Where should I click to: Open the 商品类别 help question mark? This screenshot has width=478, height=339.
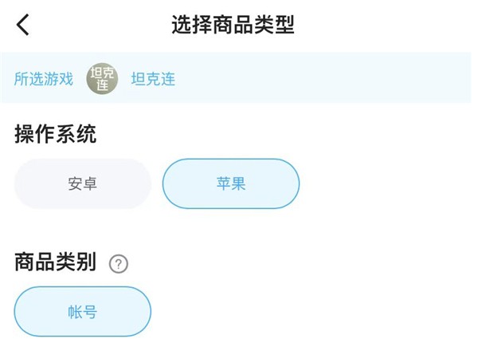(x=118, y=264)
